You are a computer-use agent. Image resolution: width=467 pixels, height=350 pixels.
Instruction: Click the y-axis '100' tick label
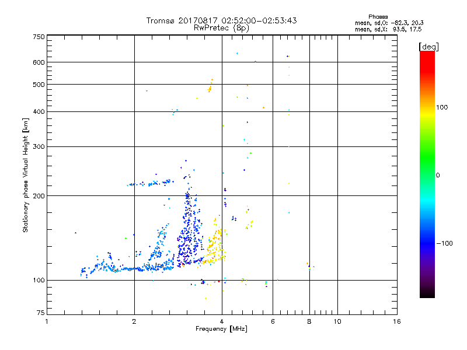point(39,280)
